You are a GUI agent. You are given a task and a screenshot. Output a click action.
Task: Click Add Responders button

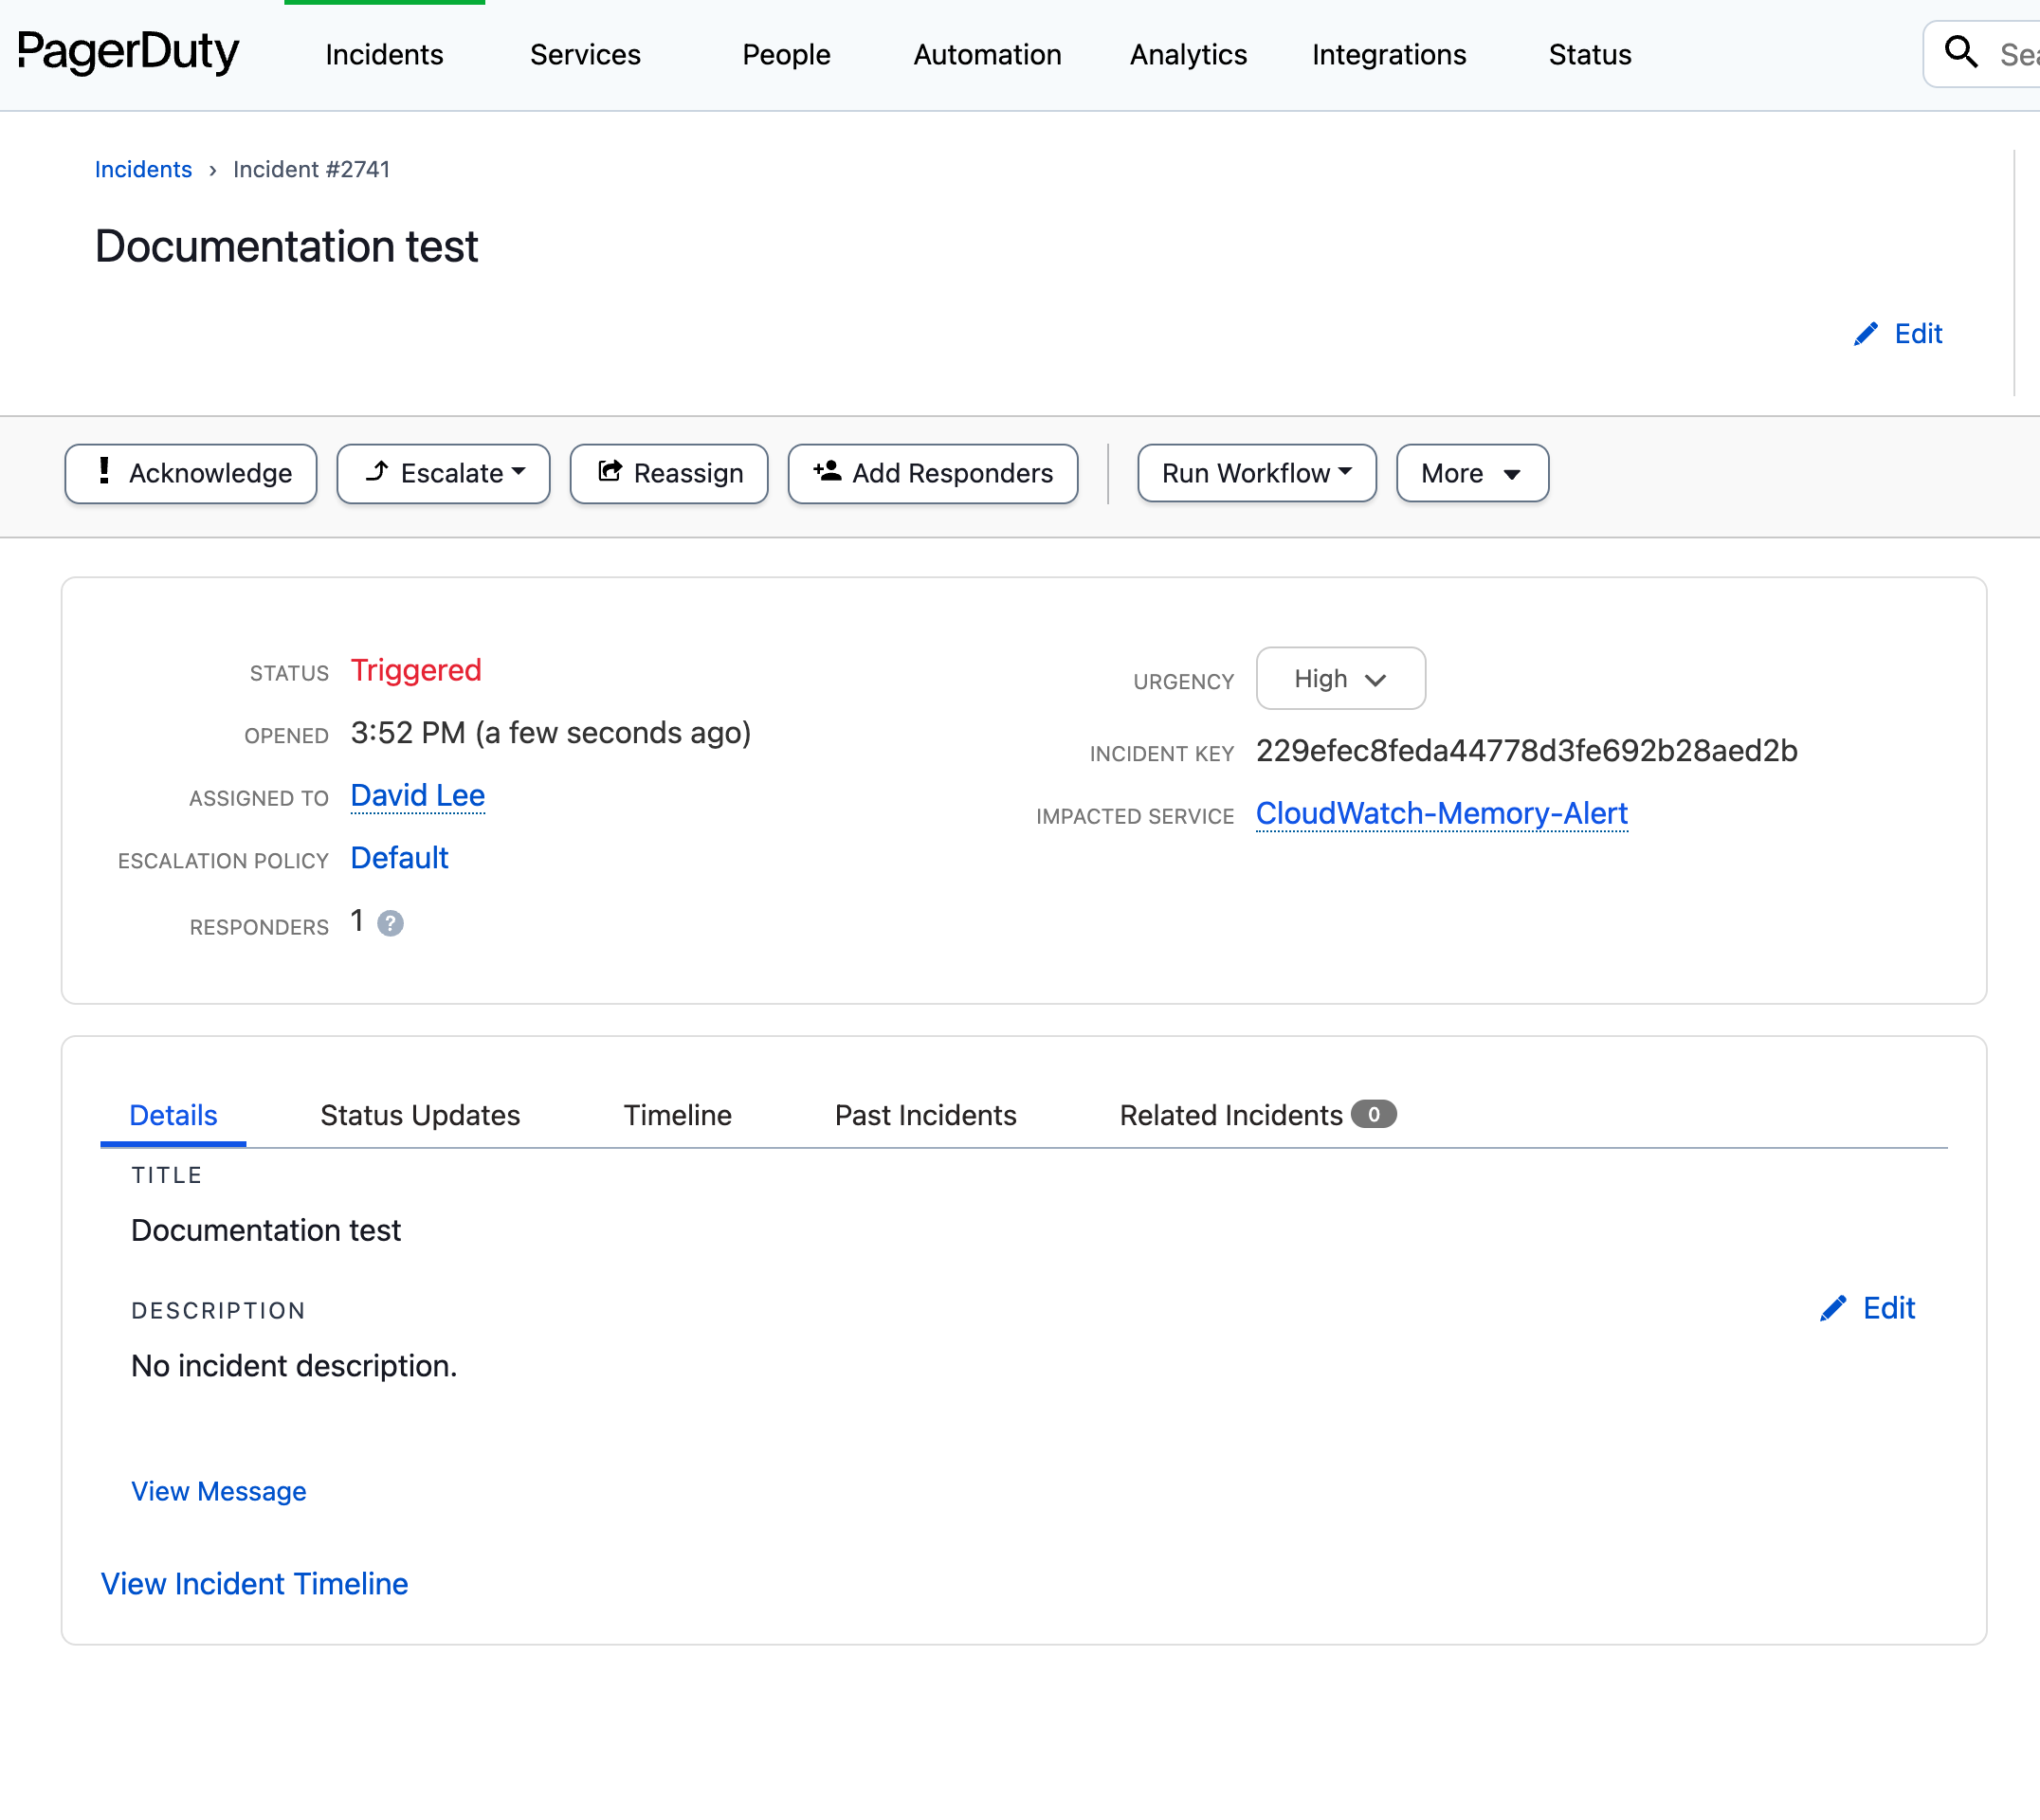(932, 473)
